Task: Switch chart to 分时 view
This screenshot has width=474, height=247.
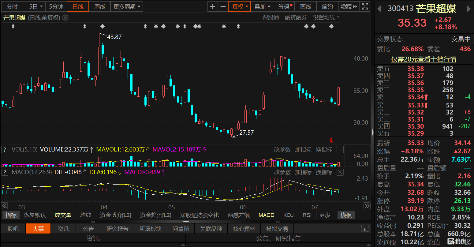Action: pos(12,6)
